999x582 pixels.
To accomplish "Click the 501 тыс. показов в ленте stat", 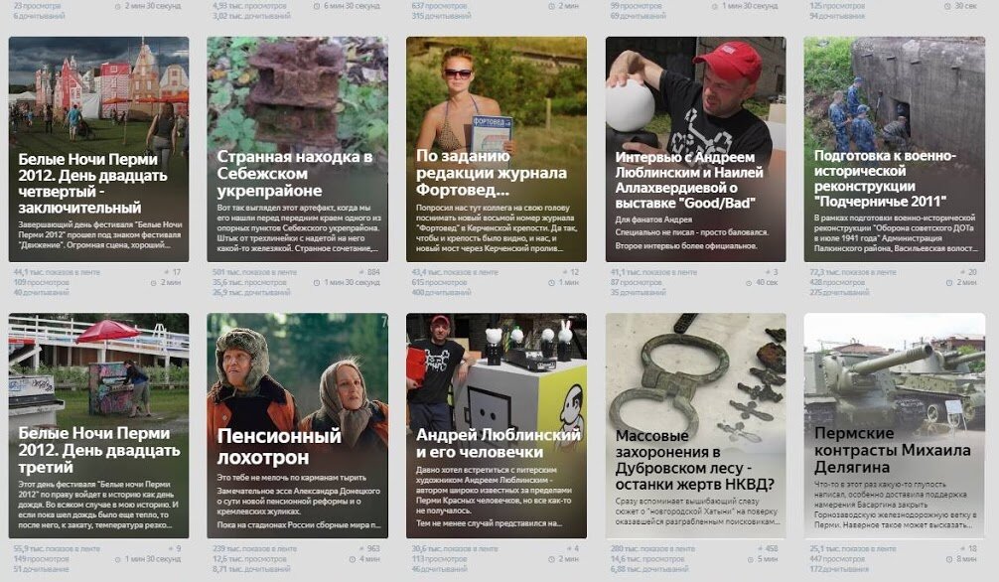I will (255, 272).
